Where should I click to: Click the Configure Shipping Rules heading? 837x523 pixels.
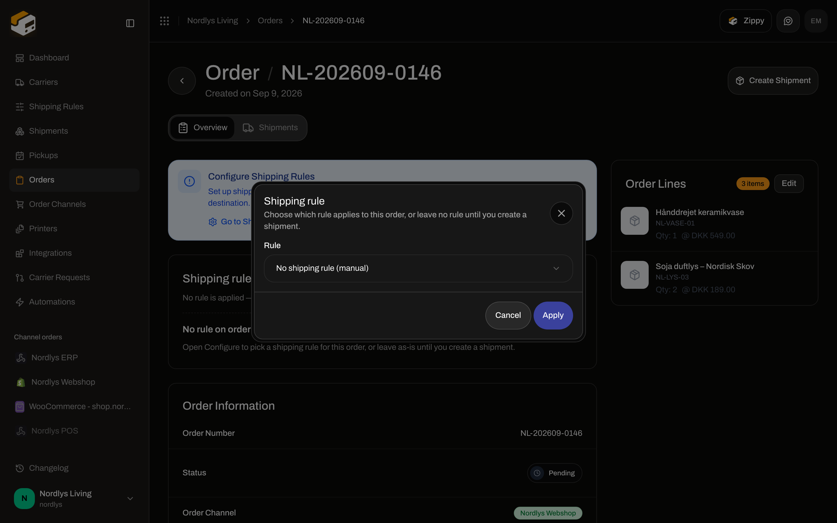pos(261,176)
